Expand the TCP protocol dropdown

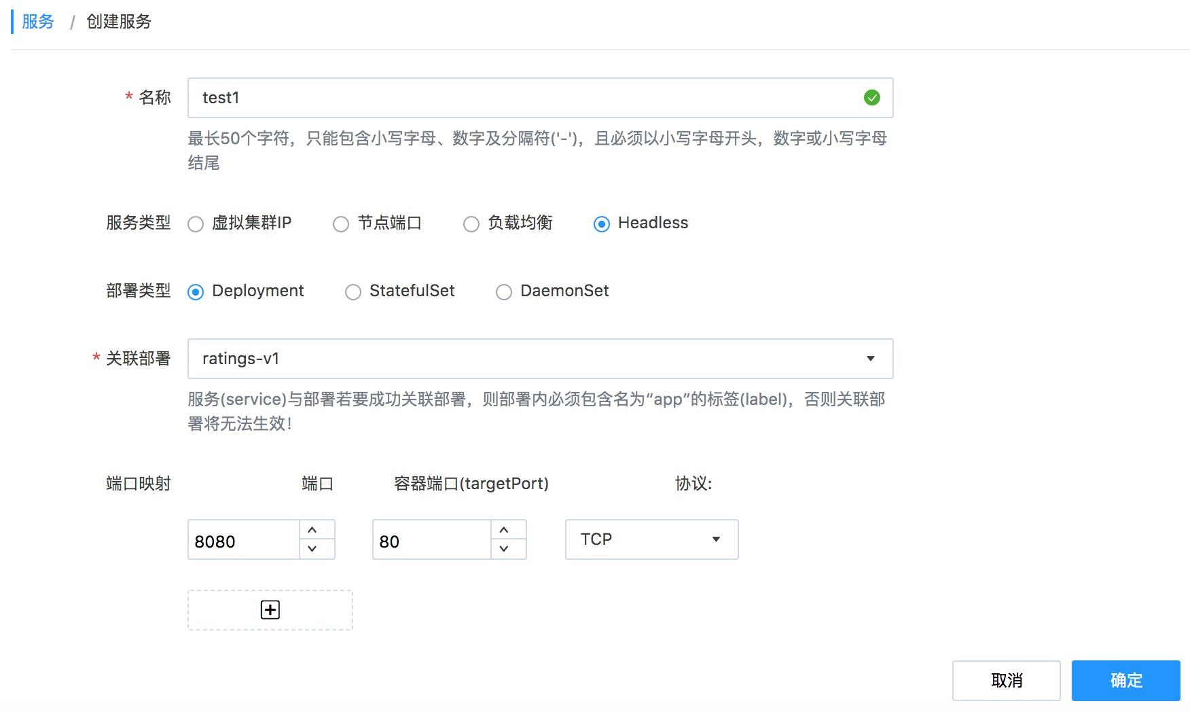coord(651,539)
